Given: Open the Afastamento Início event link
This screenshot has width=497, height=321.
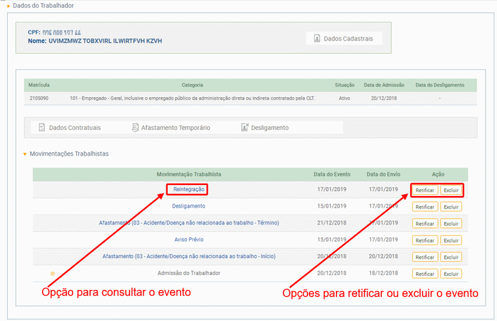Looking at the screenshot, I should [x=188, y=256].
